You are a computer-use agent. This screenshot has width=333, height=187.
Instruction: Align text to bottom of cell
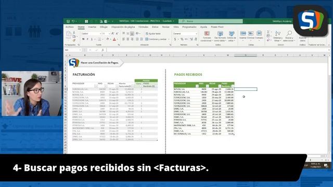pos(132,33)
